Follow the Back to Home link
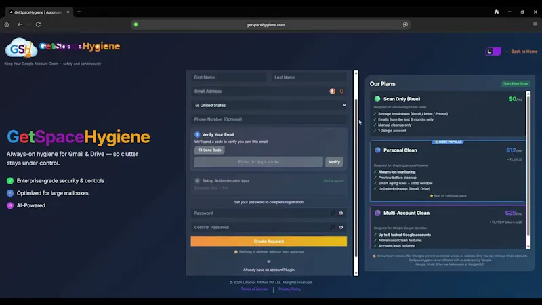 (522, 52)
